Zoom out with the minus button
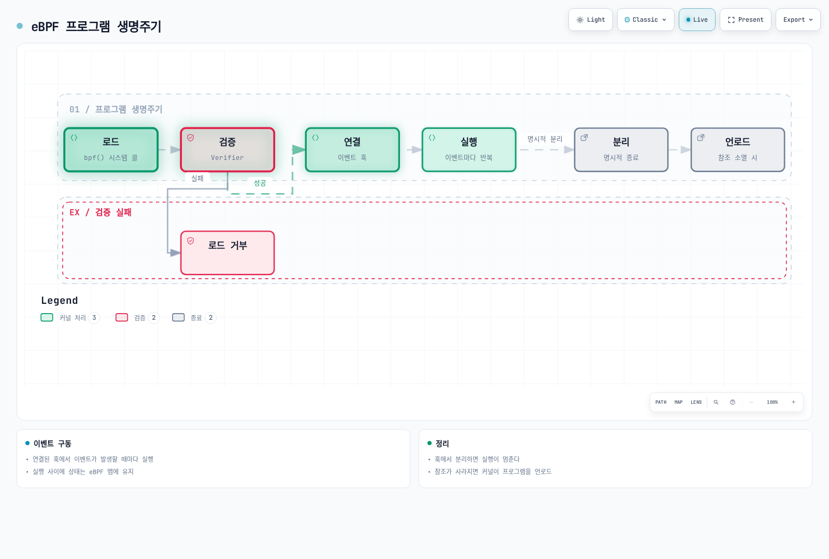 (x=751, y=402)
